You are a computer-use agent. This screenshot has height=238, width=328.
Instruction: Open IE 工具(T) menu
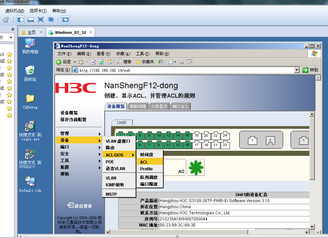point(143,54)
